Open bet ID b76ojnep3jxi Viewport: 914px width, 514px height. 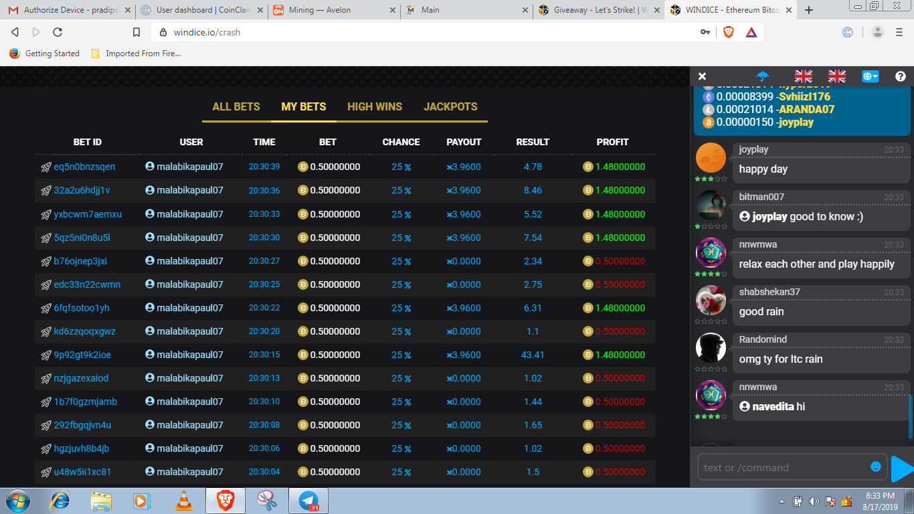pyautogui.click(x=80, y=261)
